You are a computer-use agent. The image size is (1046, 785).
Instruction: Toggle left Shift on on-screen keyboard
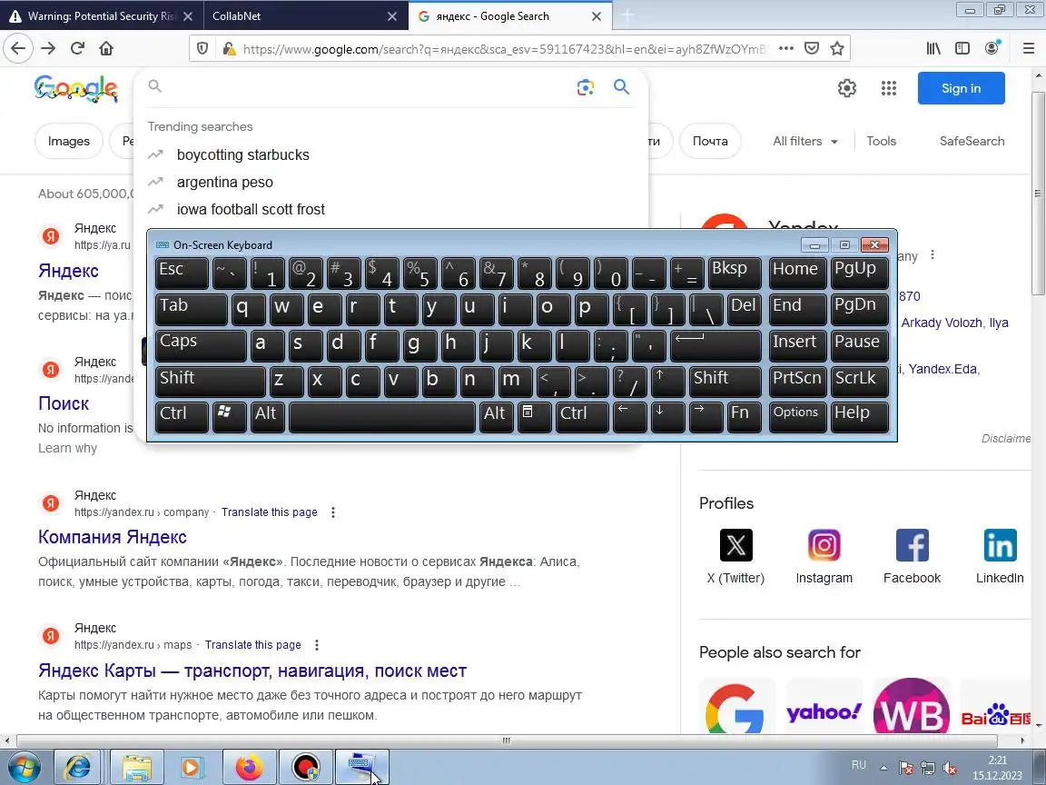[210, 382]
